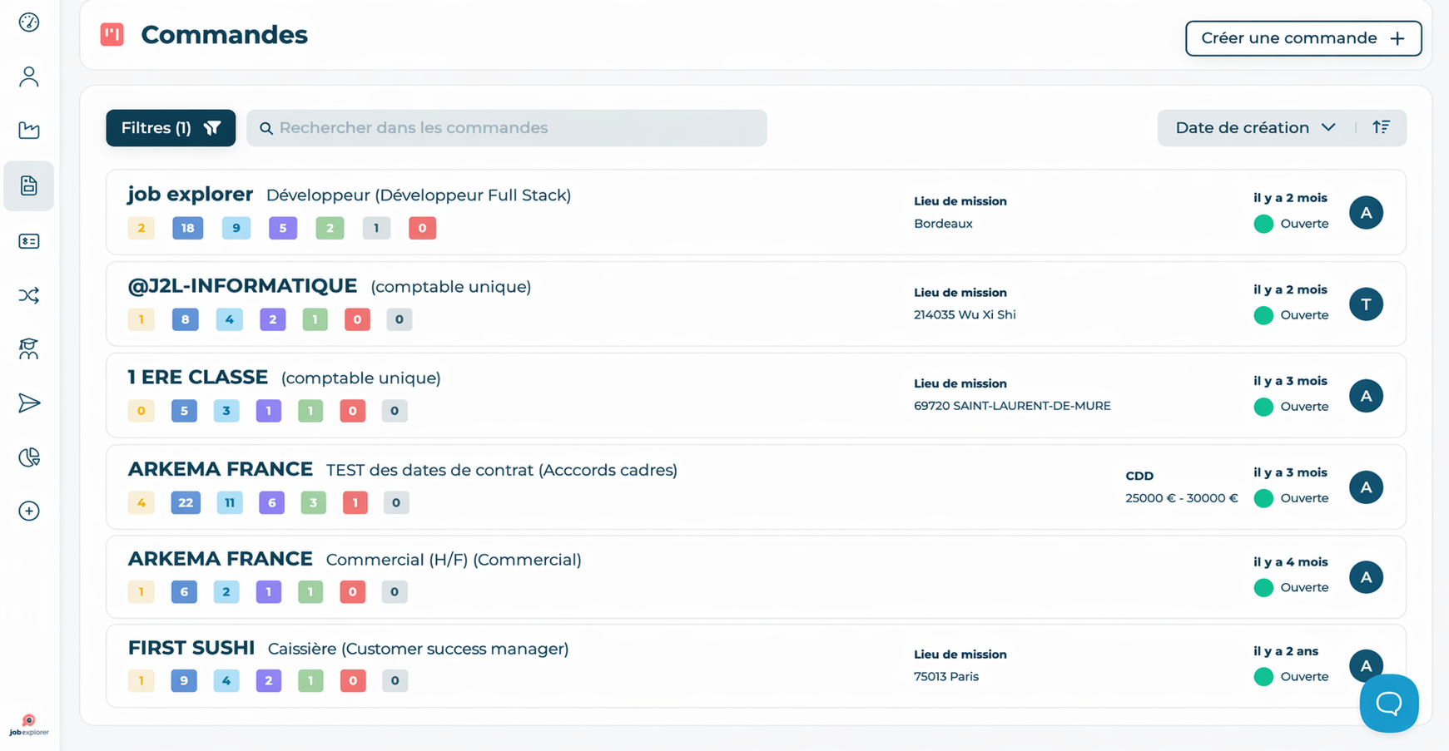This screenshot has width=1449, height=751.
Task: Open the FIRST SUSHI order title
Action: pos(191,648)
